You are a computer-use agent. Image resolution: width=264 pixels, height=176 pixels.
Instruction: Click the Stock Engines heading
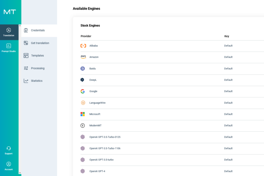coord(90,25)
